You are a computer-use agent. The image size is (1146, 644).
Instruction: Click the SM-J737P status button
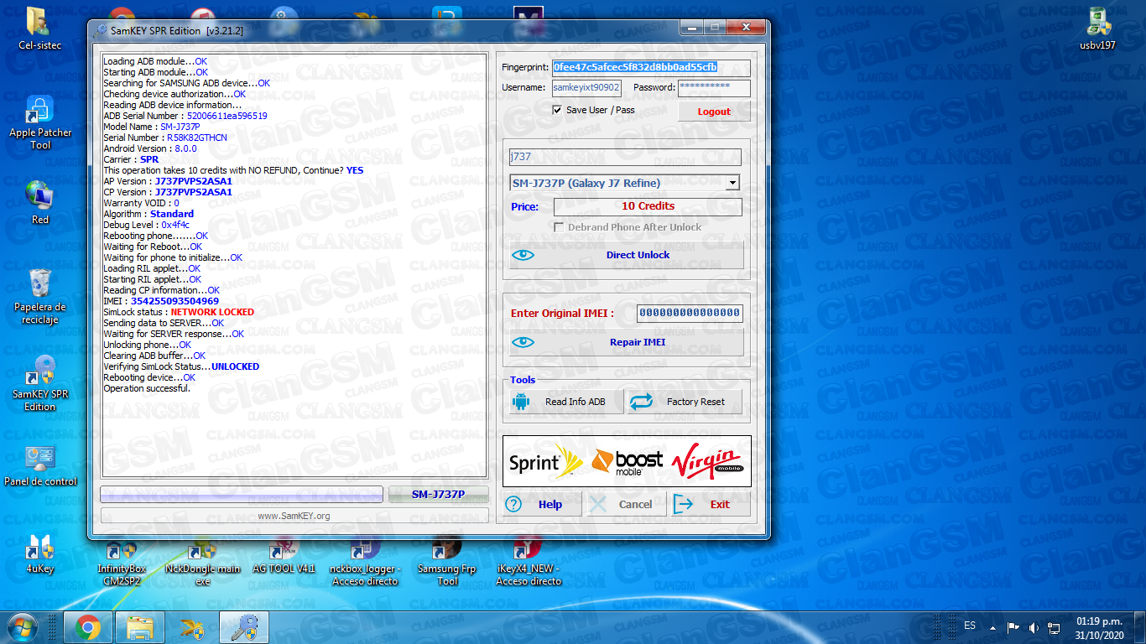pos(438,495)
